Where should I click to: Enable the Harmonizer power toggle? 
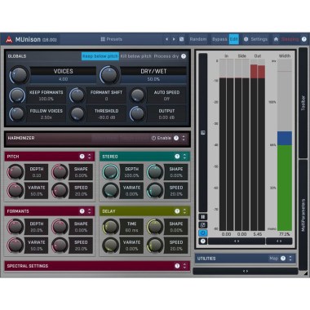pyautogui.click(x=162, y=138)
